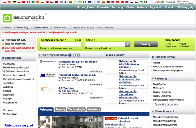
Task: Click the arrow icon beside 'Pełna lista partnerów'
Action: (153, 104)
